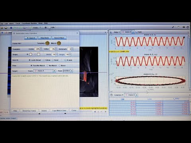
Task: Open the Target Track mass A dropdown
Action: click(45, 71)
